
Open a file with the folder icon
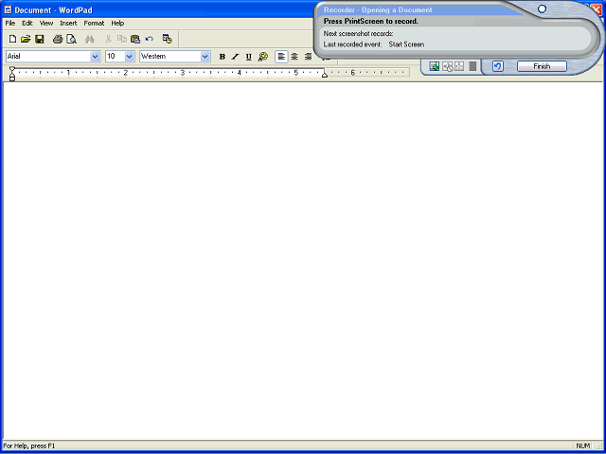tap(26, 39)
